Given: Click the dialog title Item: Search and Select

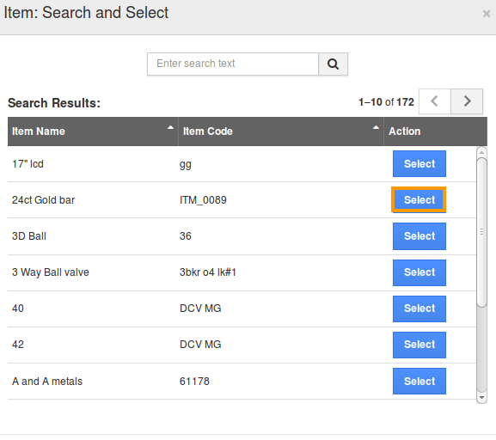Looking at the screenshot, I should 86,13.
